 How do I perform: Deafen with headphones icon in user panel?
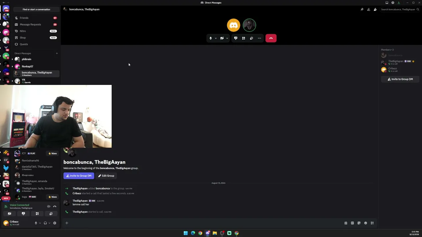pos(45,223)
